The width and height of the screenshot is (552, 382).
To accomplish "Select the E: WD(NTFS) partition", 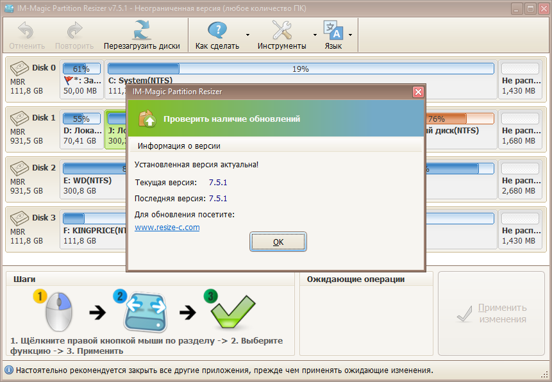I will click(x=94, y=179).
